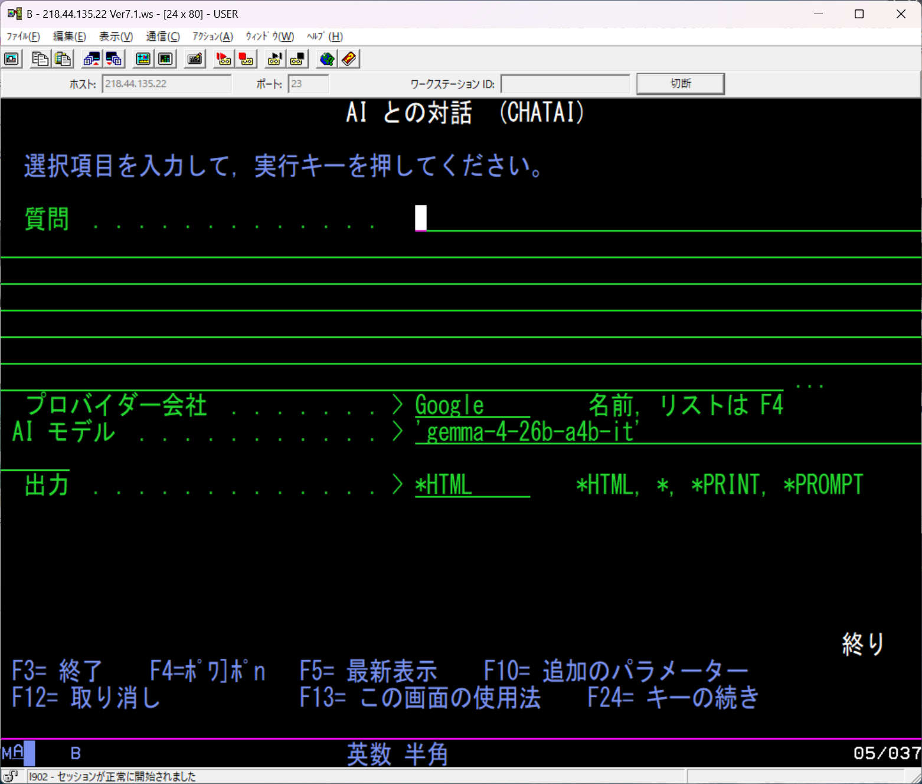Click F4 prompt function key label

tap(208, 671)
